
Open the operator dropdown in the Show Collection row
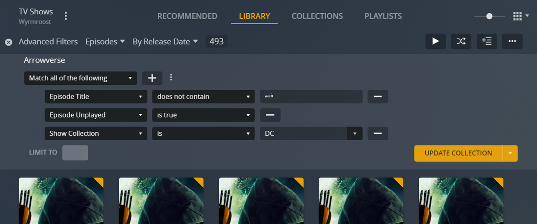point(204,133)
